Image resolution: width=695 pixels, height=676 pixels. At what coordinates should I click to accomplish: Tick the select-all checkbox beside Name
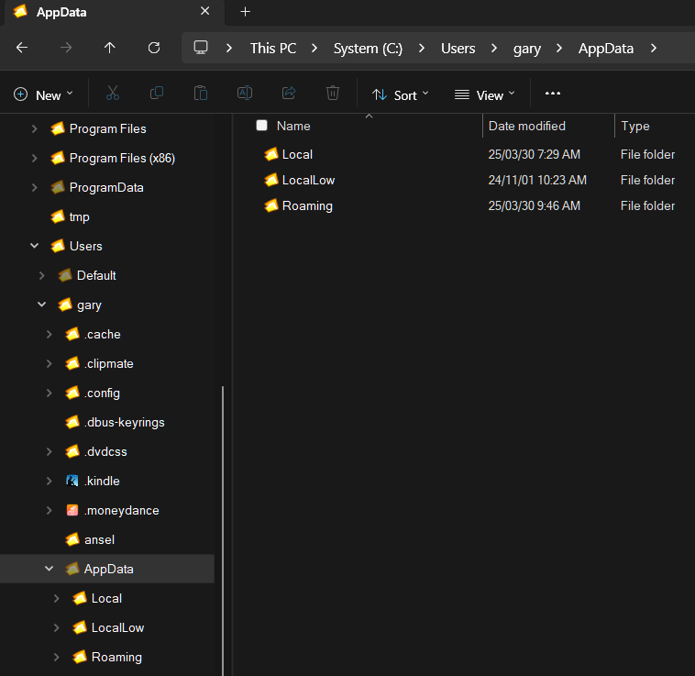pyautogui.click(x=262, y=126)
